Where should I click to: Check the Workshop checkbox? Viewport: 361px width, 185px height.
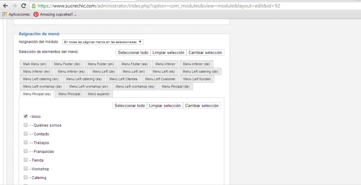click(x=26, y=169)
